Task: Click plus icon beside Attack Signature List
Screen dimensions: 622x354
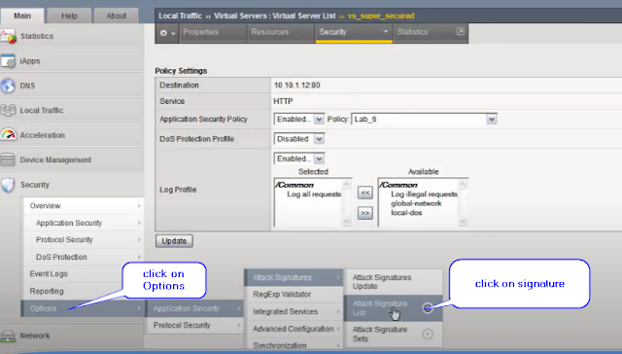Action: (x=428, y=308)
